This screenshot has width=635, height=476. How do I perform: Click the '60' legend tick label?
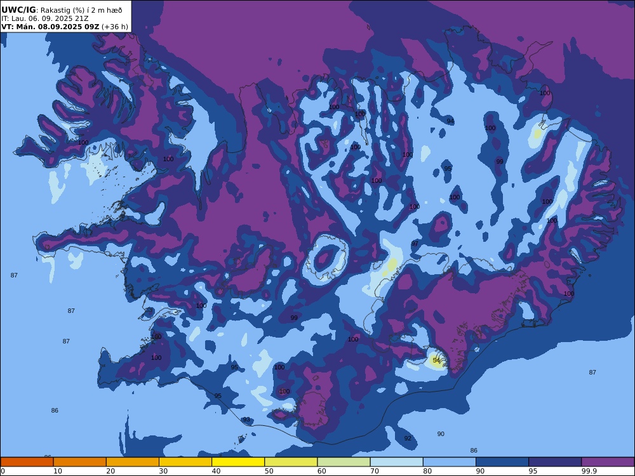point(322,471)
